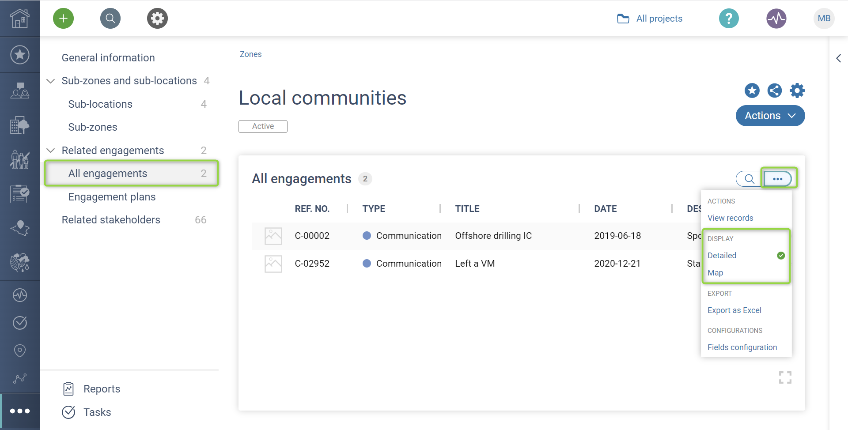The height and width of the screenshot is (430, 848).
Task: Click the purple activity pulse icon
Action: click(x=776, y=19)
